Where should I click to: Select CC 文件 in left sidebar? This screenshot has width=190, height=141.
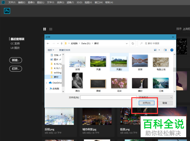[15, 43]
